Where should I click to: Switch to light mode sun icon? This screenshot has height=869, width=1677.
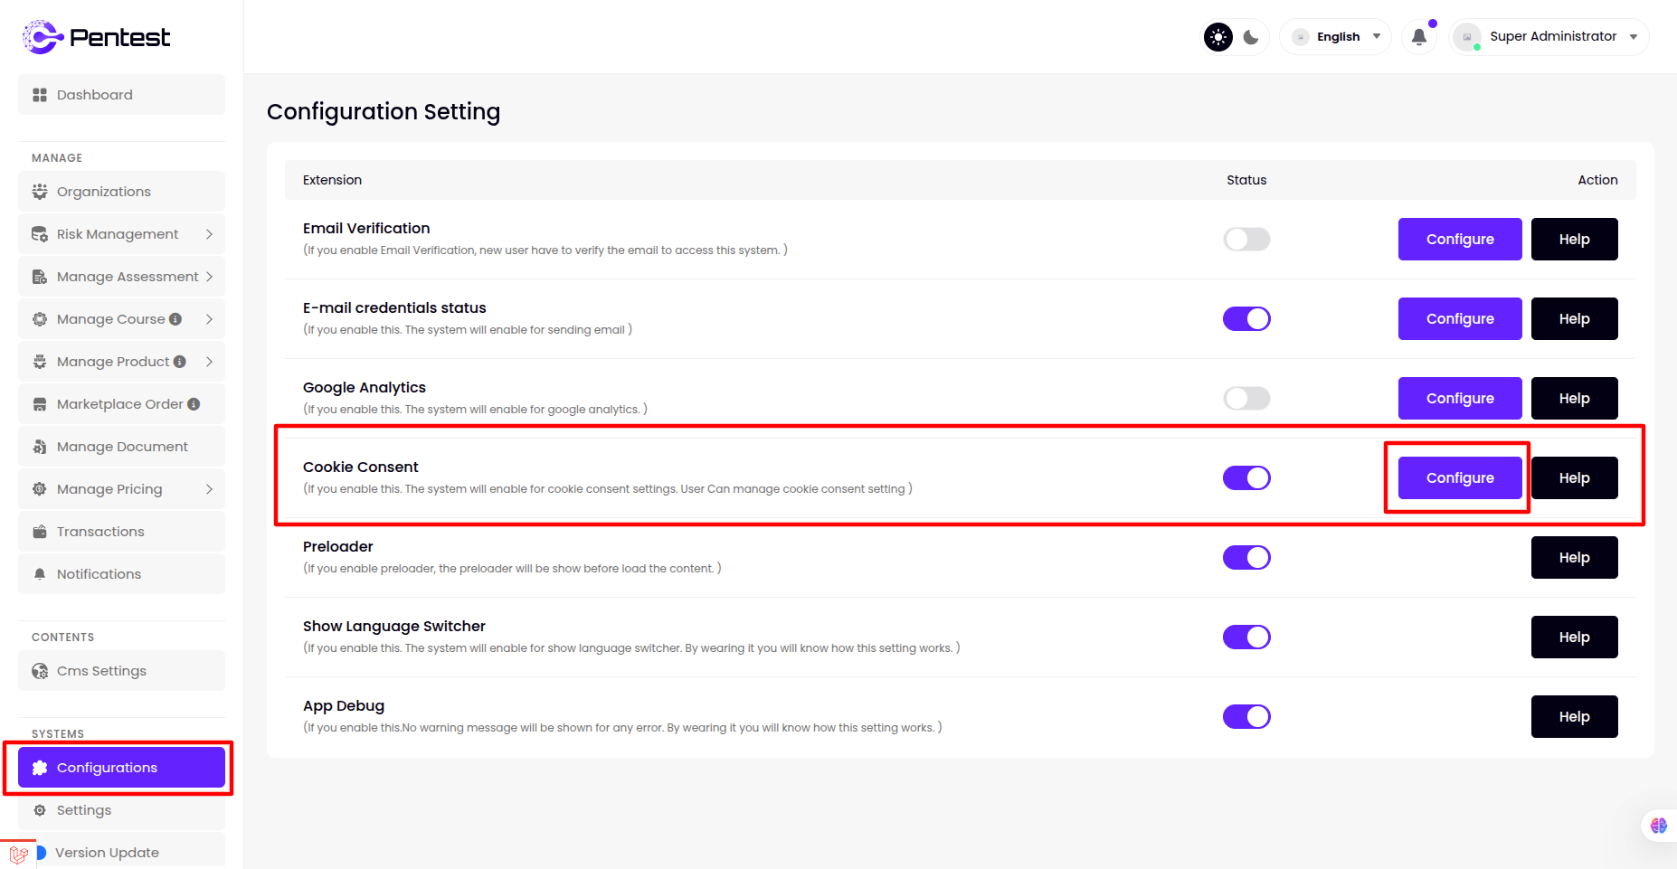click(1218, 37)
